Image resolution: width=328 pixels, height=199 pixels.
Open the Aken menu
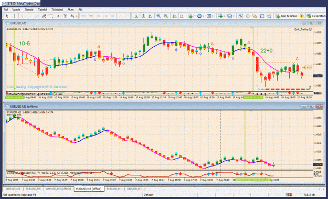coord(70,9)
